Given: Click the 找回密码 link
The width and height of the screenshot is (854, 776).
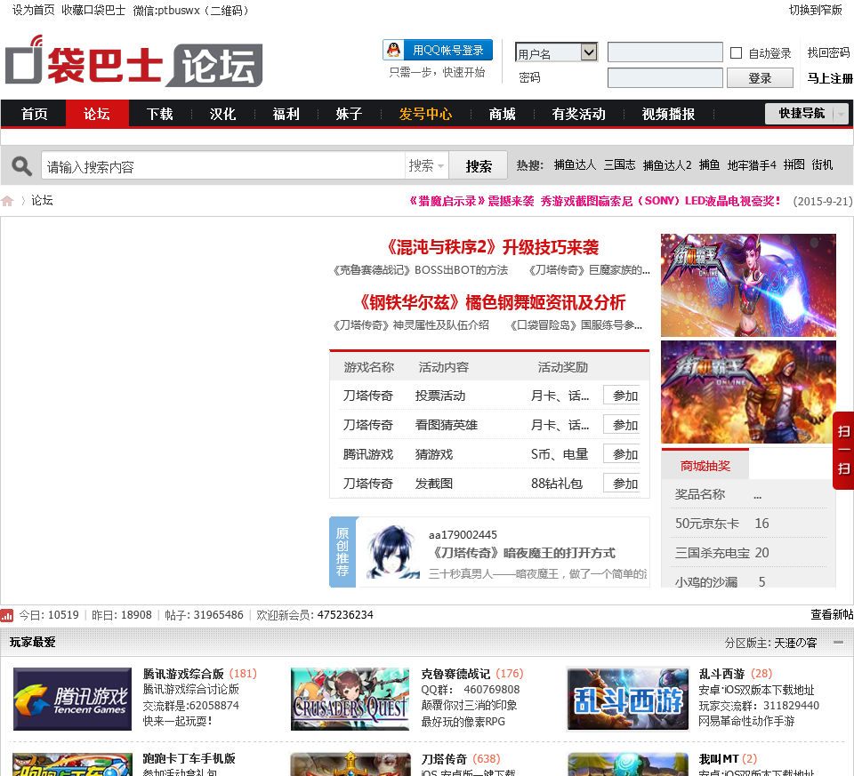Looking at the screenshot, I should pos(828,52).
